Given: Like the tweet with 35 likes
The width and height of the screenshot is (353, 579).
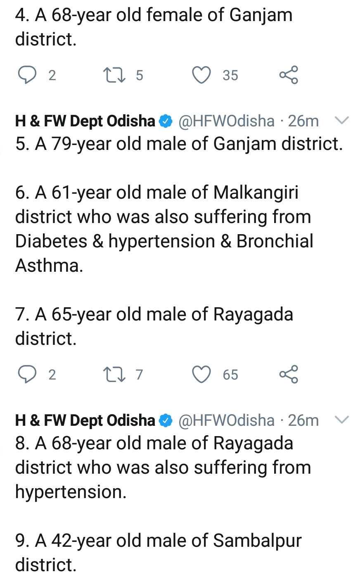Looking at the screenshot, I should pos(202,75).
